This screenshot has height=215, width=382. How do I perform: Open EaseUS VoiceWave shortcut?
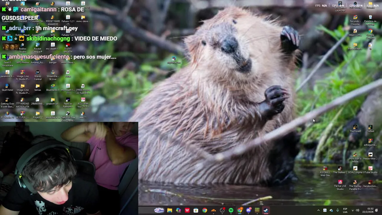tap(7, 62)
